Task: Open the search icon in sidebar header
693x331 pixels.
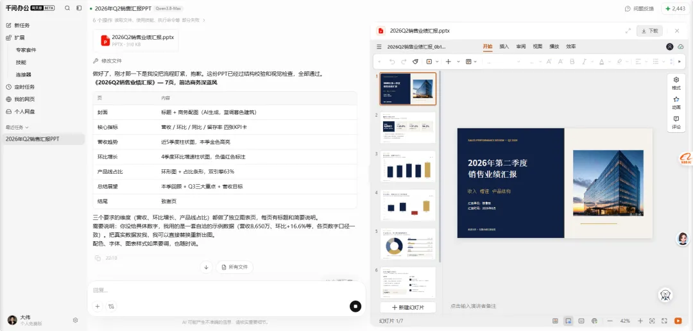Action: (x=67, y=8)
